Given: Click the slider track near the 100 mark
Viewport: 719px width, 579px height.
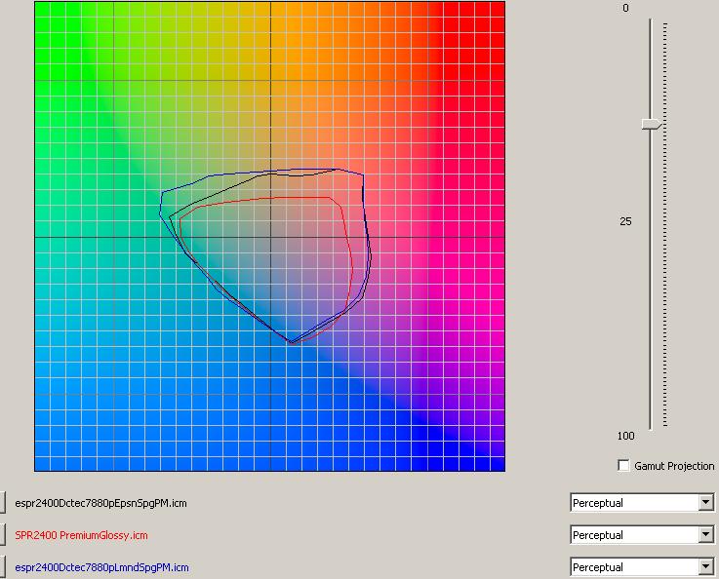Looking at the screenshot, I should click(650, 427).
